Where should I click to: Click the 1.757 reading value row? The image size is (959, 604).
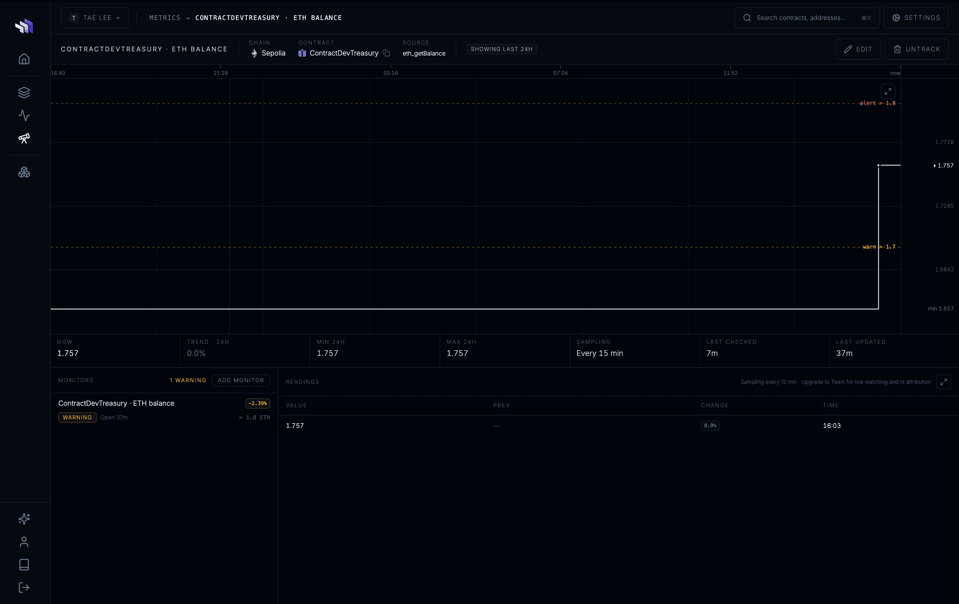tap(618, 425)
